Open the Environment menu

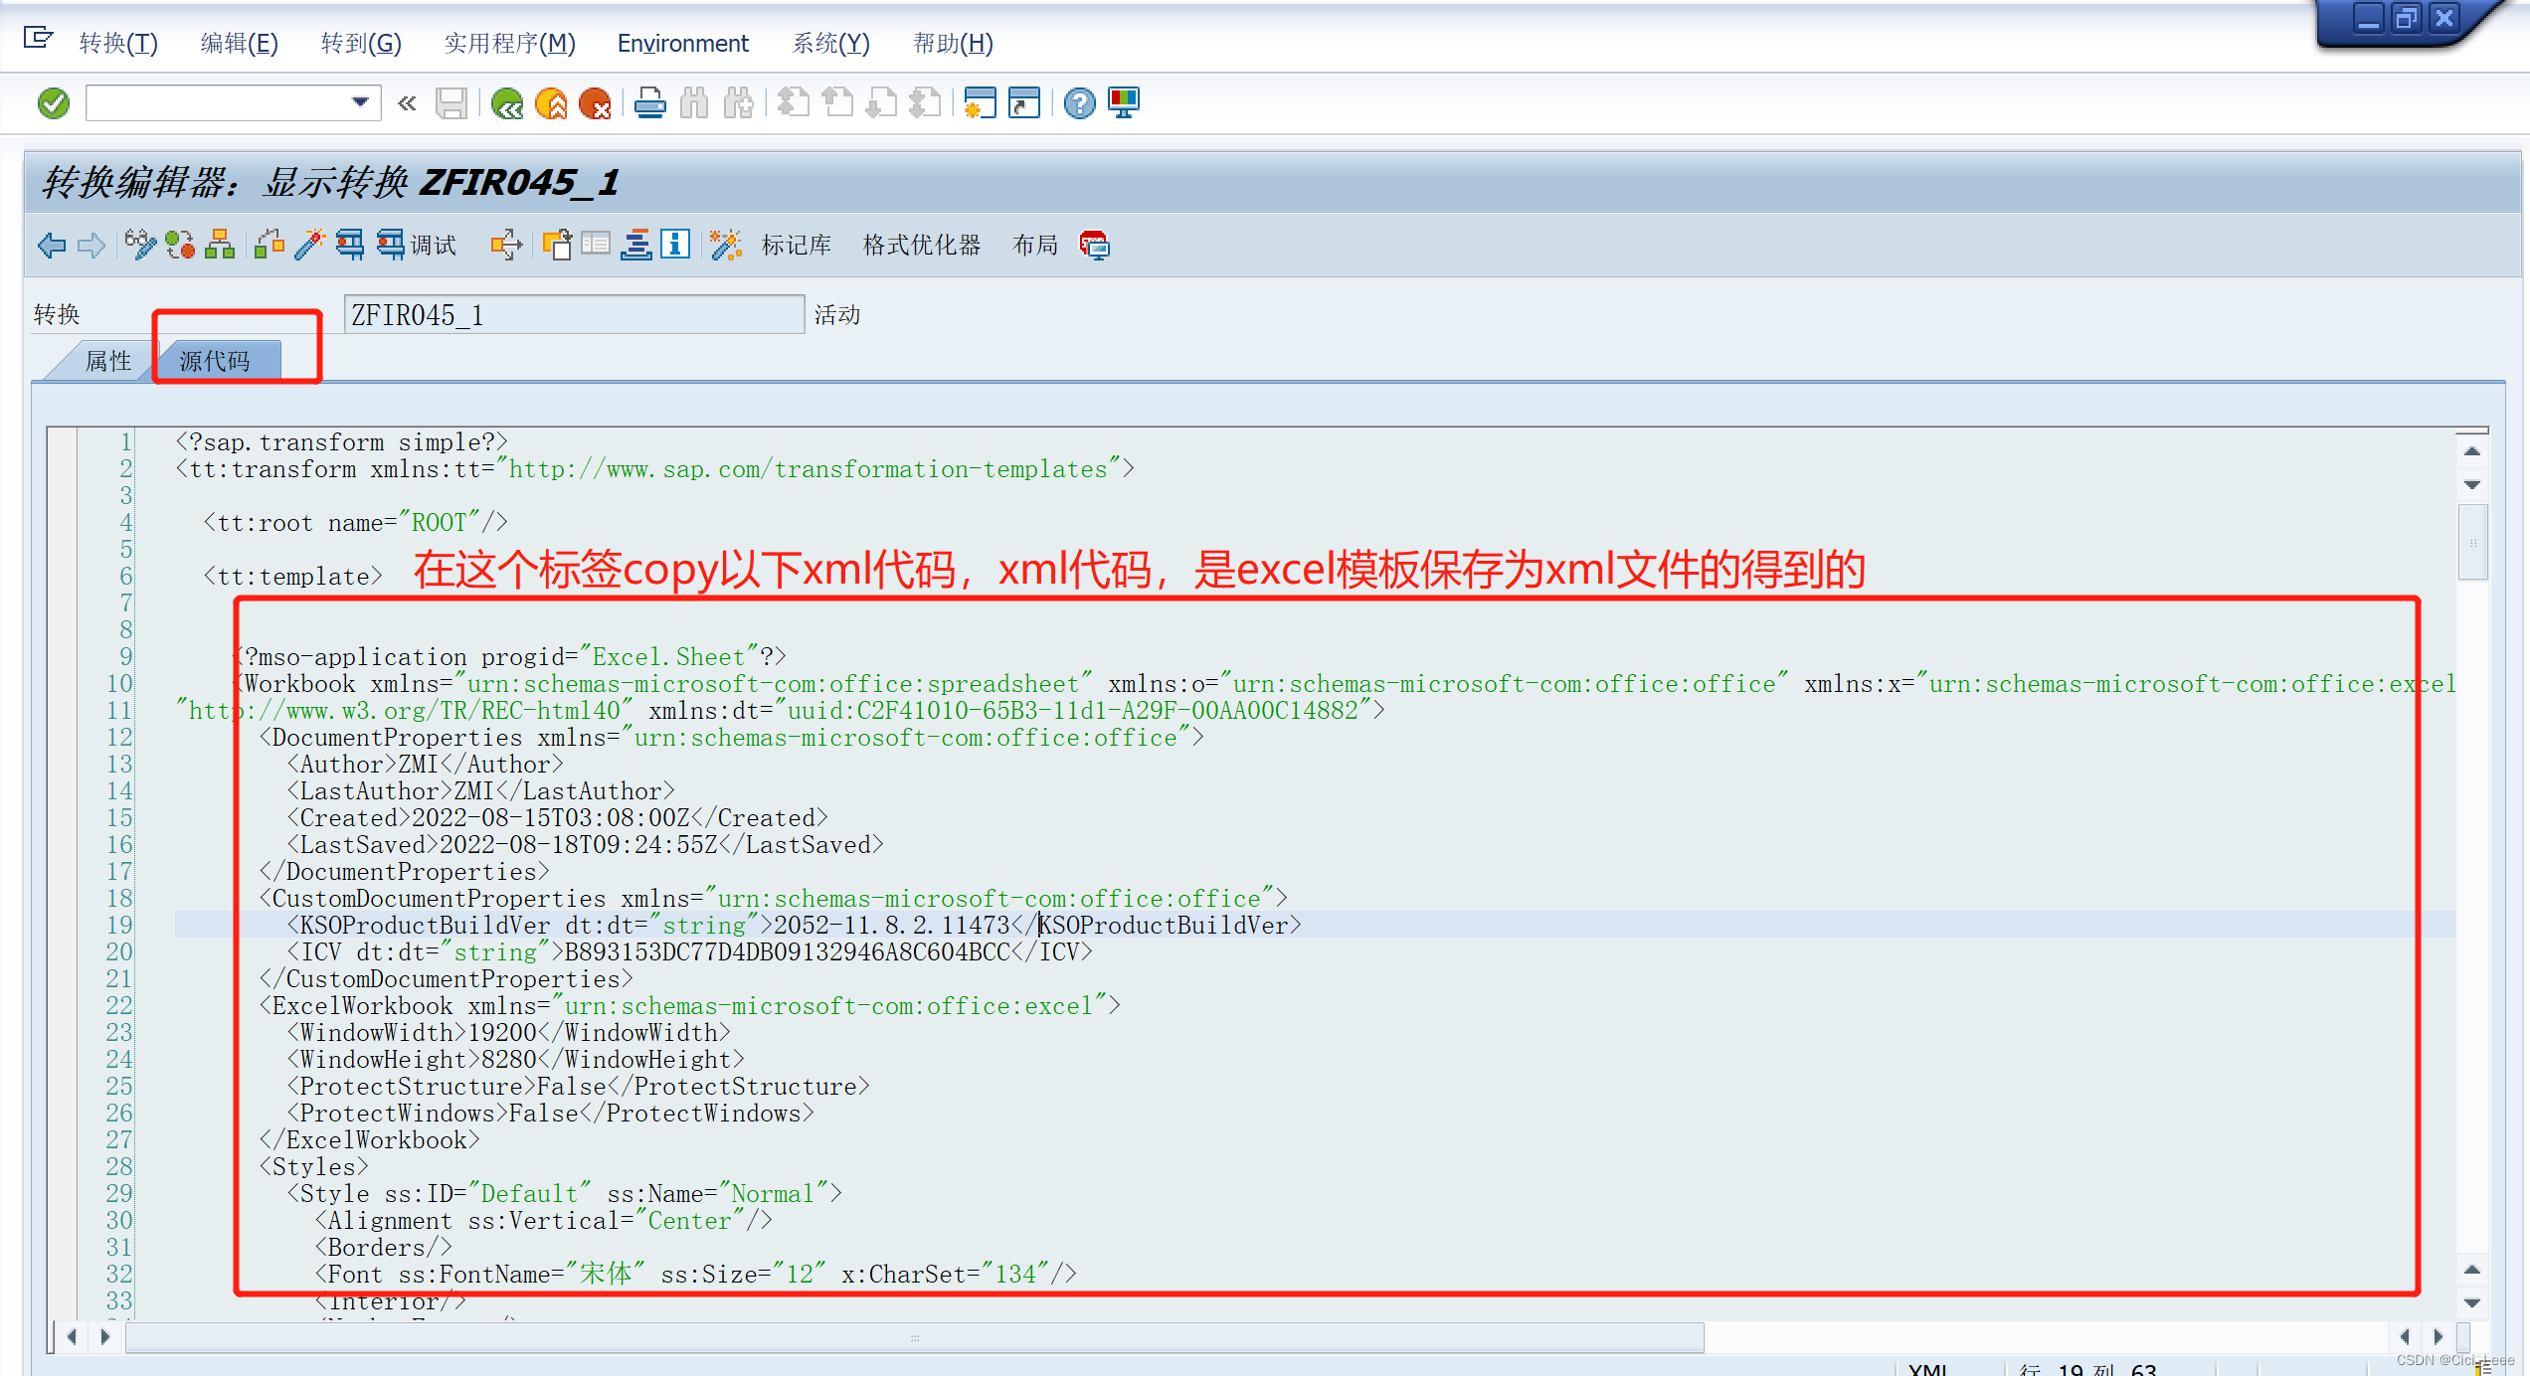(683, 43)
